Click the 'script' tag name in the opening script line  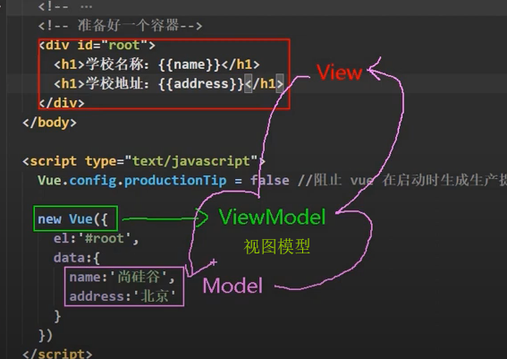(54, 161)
